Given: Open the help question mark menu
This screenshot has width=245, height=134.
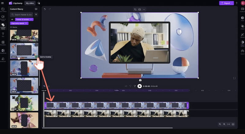Looking at the screenshot, I should click(236, 3).
